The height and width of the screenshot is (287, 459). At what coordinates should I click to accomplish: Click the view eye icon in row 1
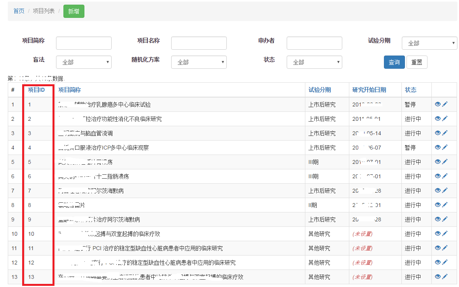pyautogui.click(x=438, y=104)
